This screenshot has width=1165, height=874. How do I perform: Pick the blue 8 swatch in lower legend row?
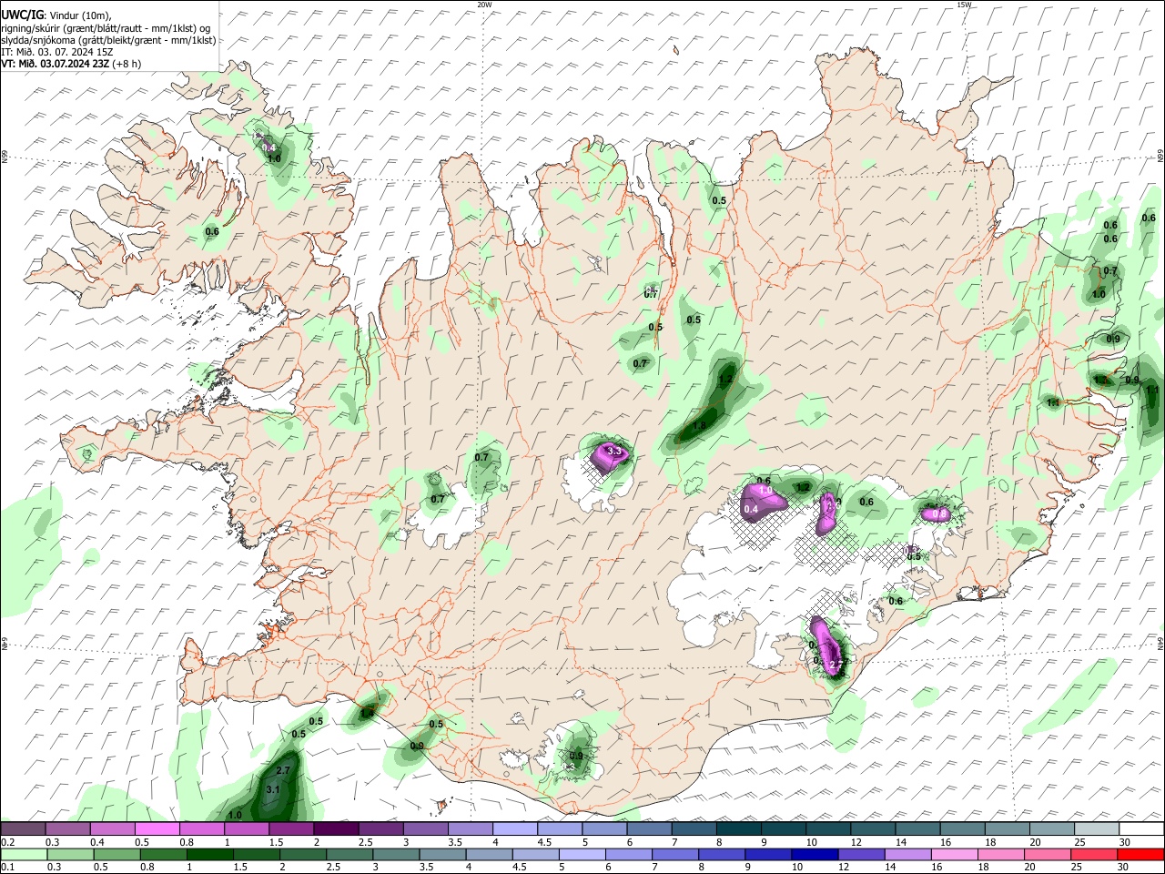(x=722, y=854)
